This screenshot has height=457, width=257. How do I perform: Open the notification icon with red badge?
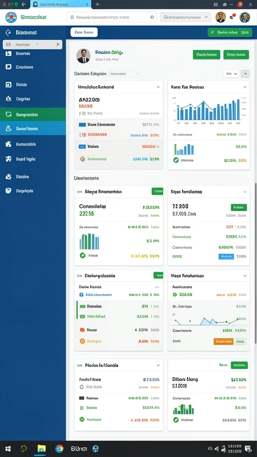click(x=232, y=17)
